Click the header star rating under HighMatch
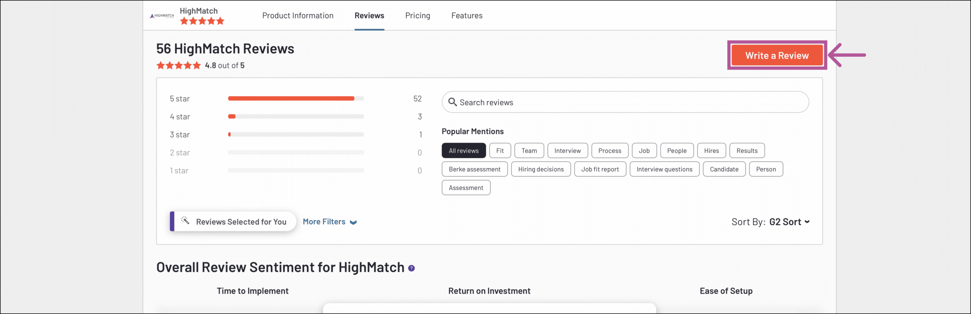Screen dimensions: 971x314 202,21
